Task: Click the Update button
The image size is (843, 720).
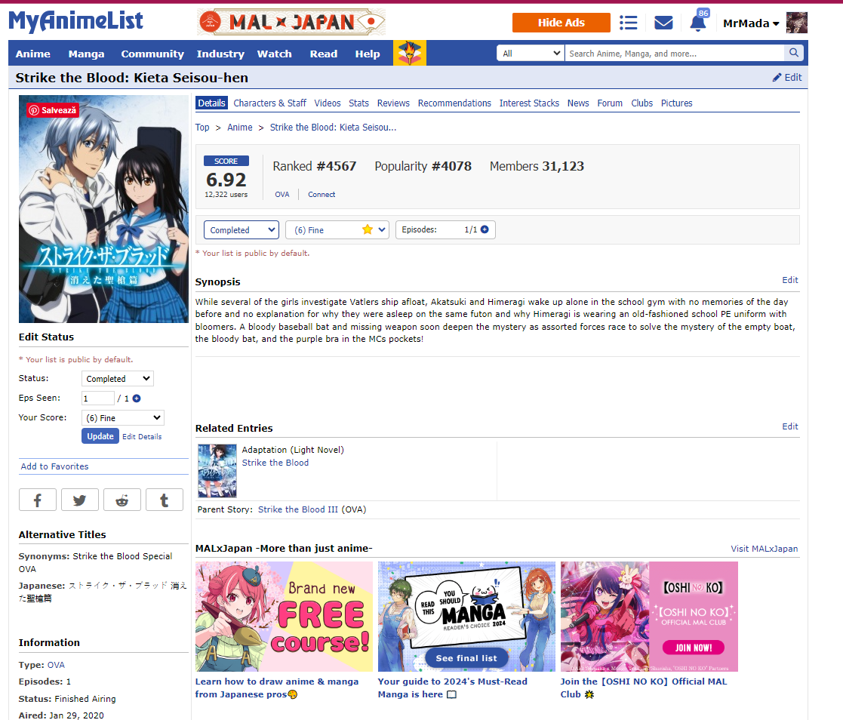Action: click(x=100, y=436)
